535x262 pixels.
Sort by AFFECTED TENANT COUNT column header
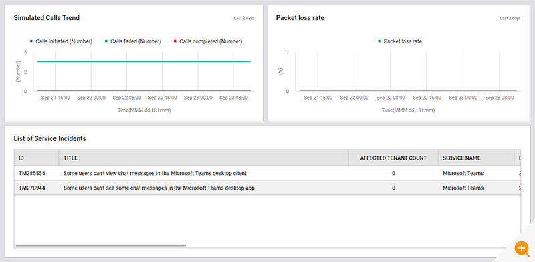click(x=393, y=158)
